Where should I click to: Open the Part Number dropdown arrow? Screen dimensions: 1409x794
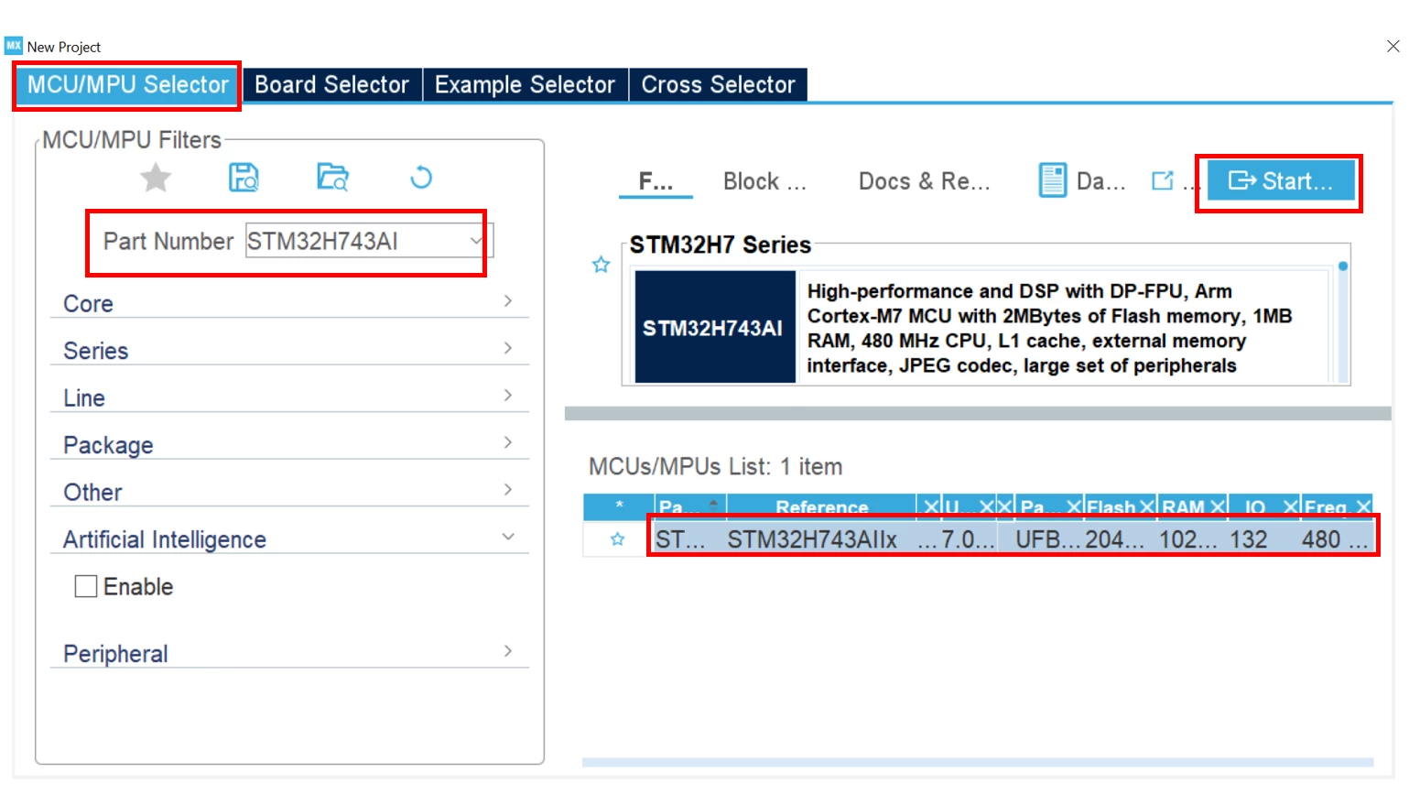coord(476,241)
